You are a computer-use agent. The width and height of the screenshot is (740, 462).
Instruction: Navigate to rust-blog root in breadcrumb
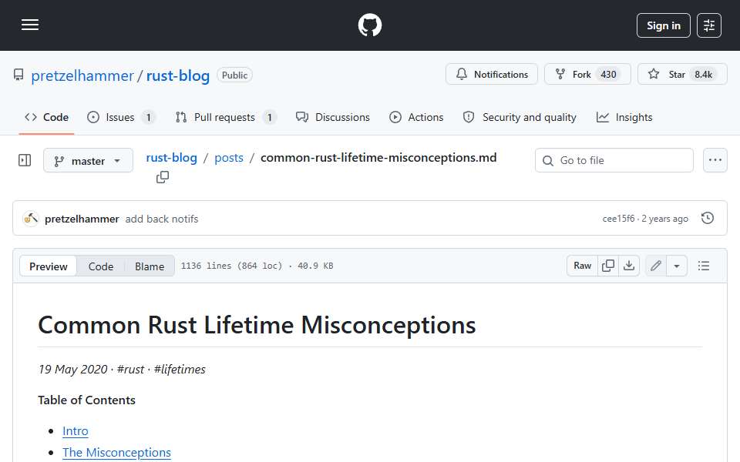click(x=171, y=157)
